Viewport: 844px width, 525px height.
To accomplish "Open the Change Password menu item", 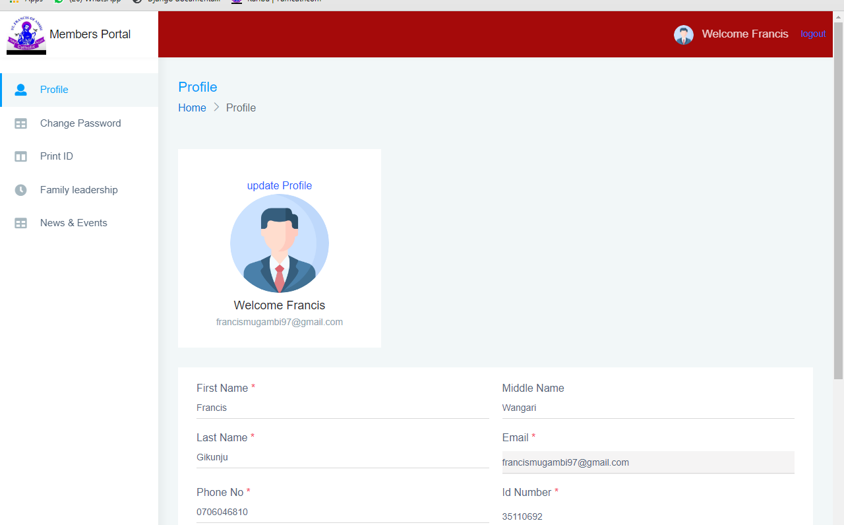I will [x=80, y=123].
